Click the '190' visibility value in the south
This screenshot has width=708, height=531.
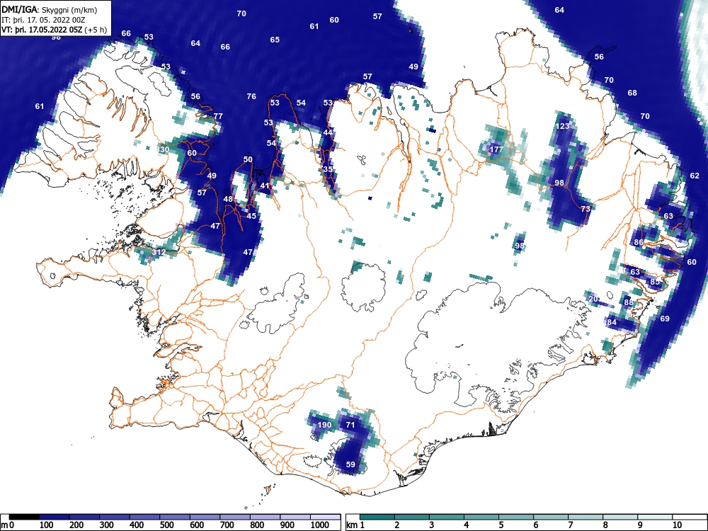click(x=324, y=425)
